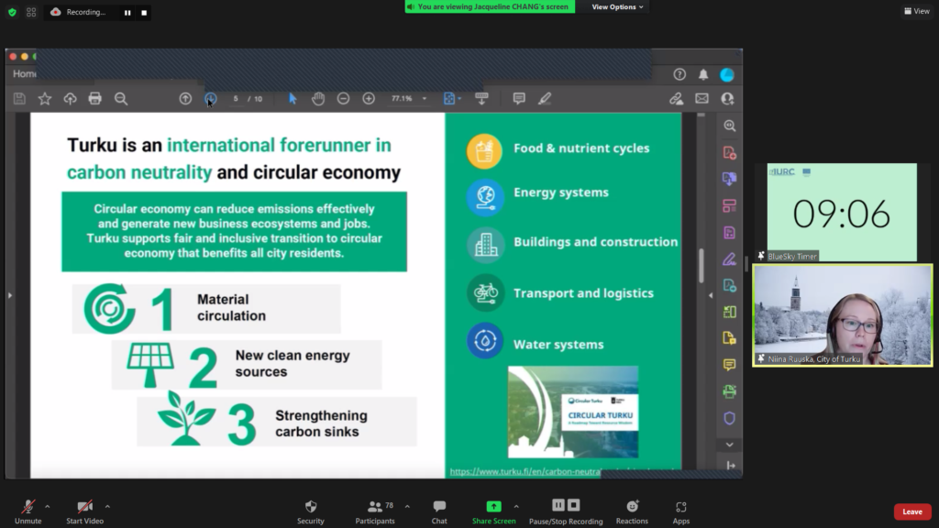Screen dimensions: 939x528
Task: Start video with the camera button
Action: (x=84, y=511)
